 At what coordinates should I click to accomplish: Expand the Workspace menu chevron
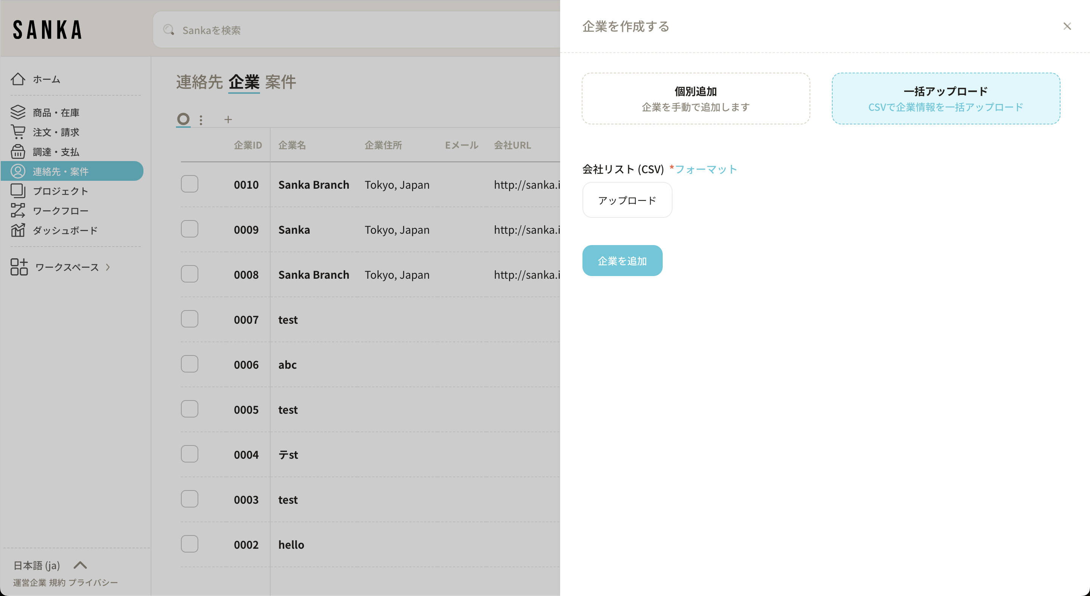(x=108, y=267)
